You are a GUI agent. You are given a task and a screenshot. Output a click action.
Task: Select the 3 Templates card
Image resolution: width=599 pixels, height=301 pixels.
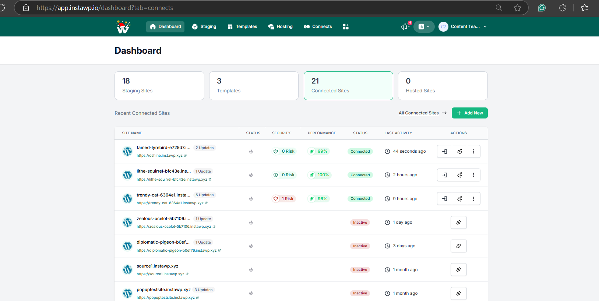point(254,86)
